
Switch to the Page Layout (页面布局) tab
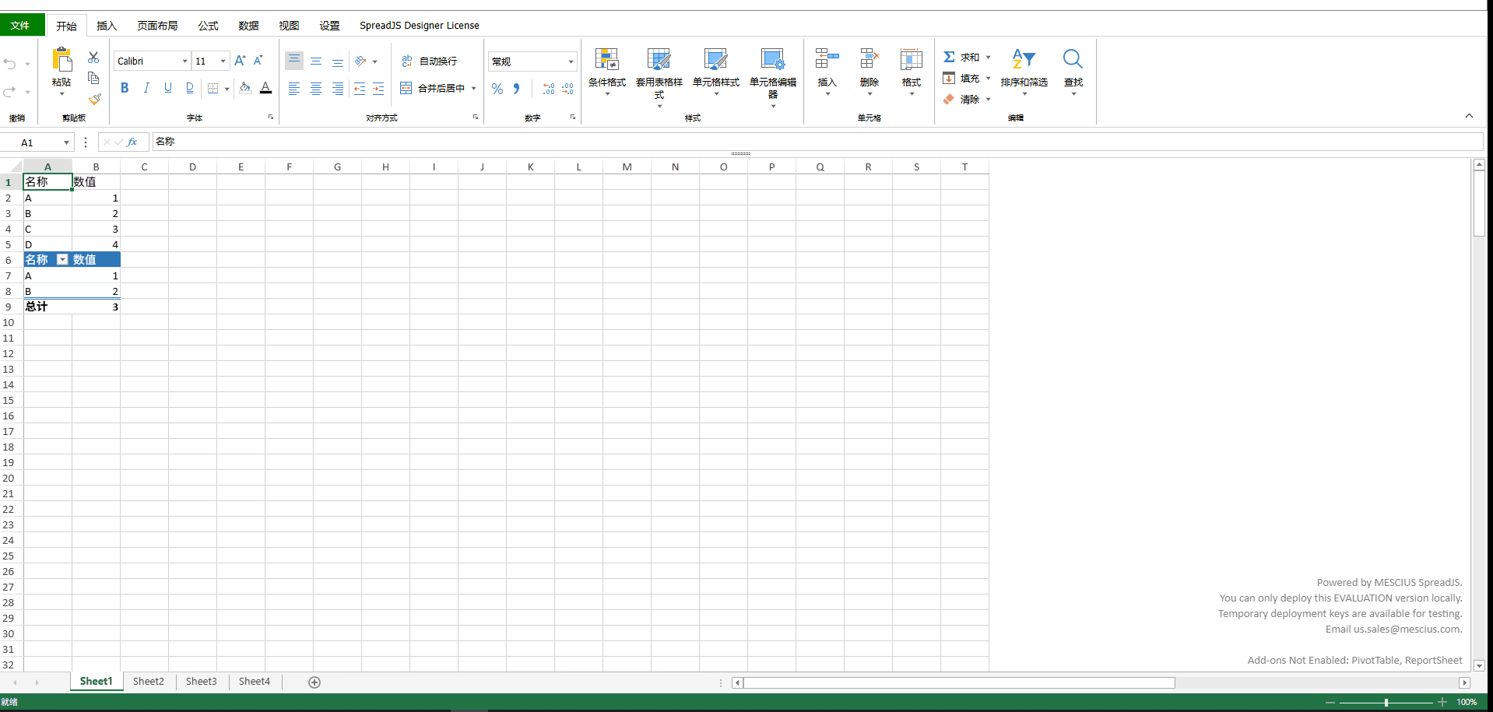tap(157, 26)
